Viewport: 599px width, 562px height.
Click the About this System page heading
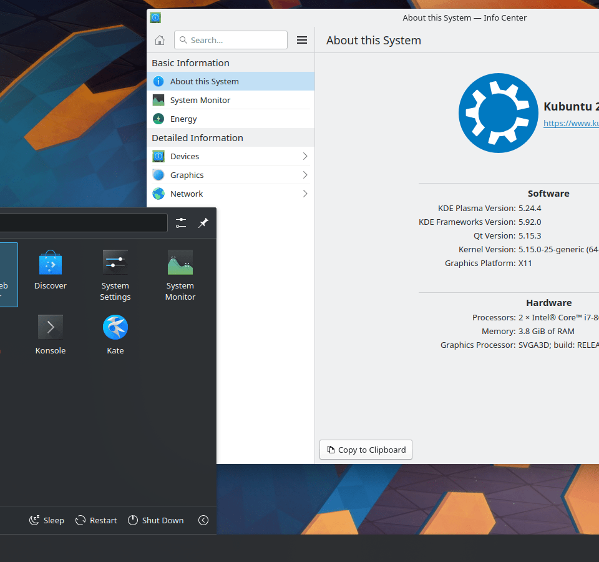point(374,41)
